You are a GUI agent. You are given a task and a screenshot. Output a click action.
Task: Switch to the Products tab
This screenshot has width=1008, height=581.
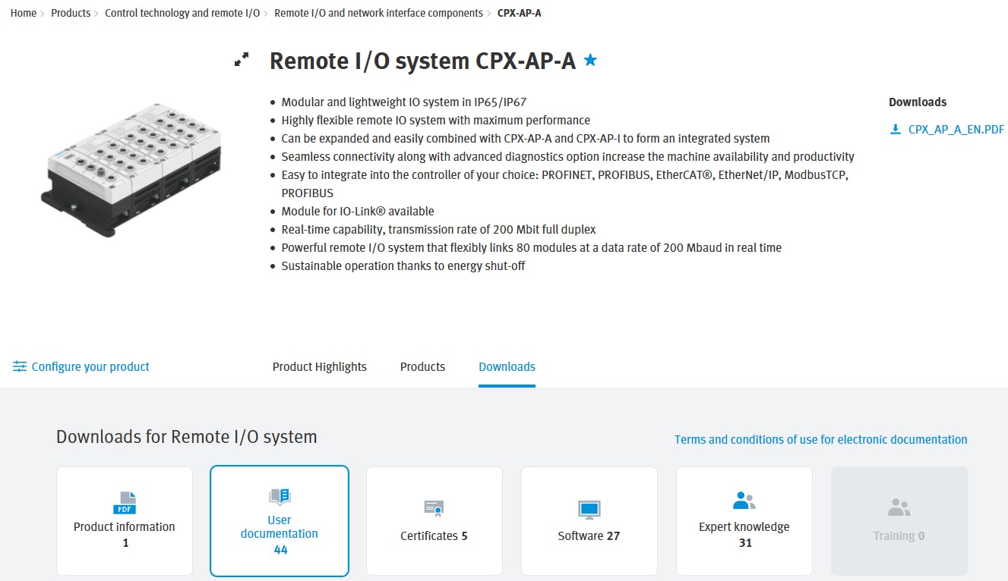(422, 366)
